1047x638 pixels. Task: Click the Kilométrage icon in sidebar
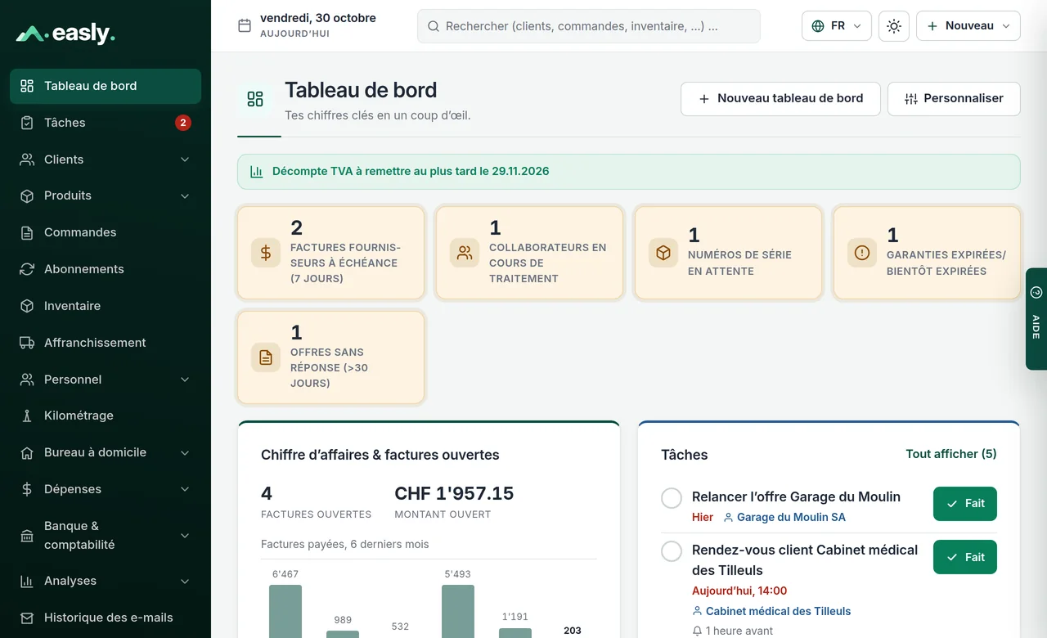[x=27, y=416]
